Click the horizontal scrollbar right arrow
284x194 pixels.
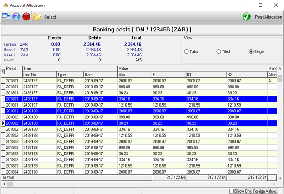pos(274,184)
